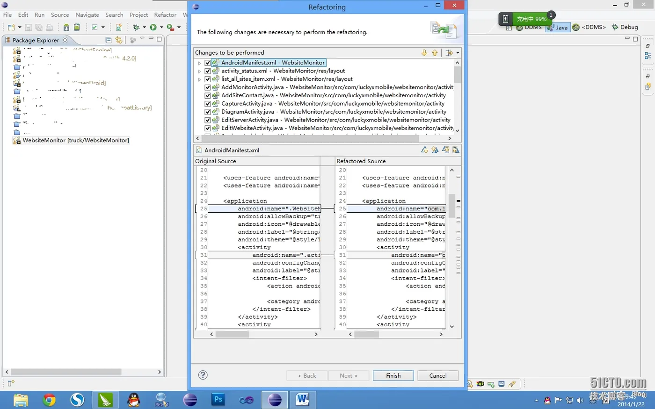Open the refactoring dialog help icon
This screenshot has width=655, height=409.
(203, 375)
